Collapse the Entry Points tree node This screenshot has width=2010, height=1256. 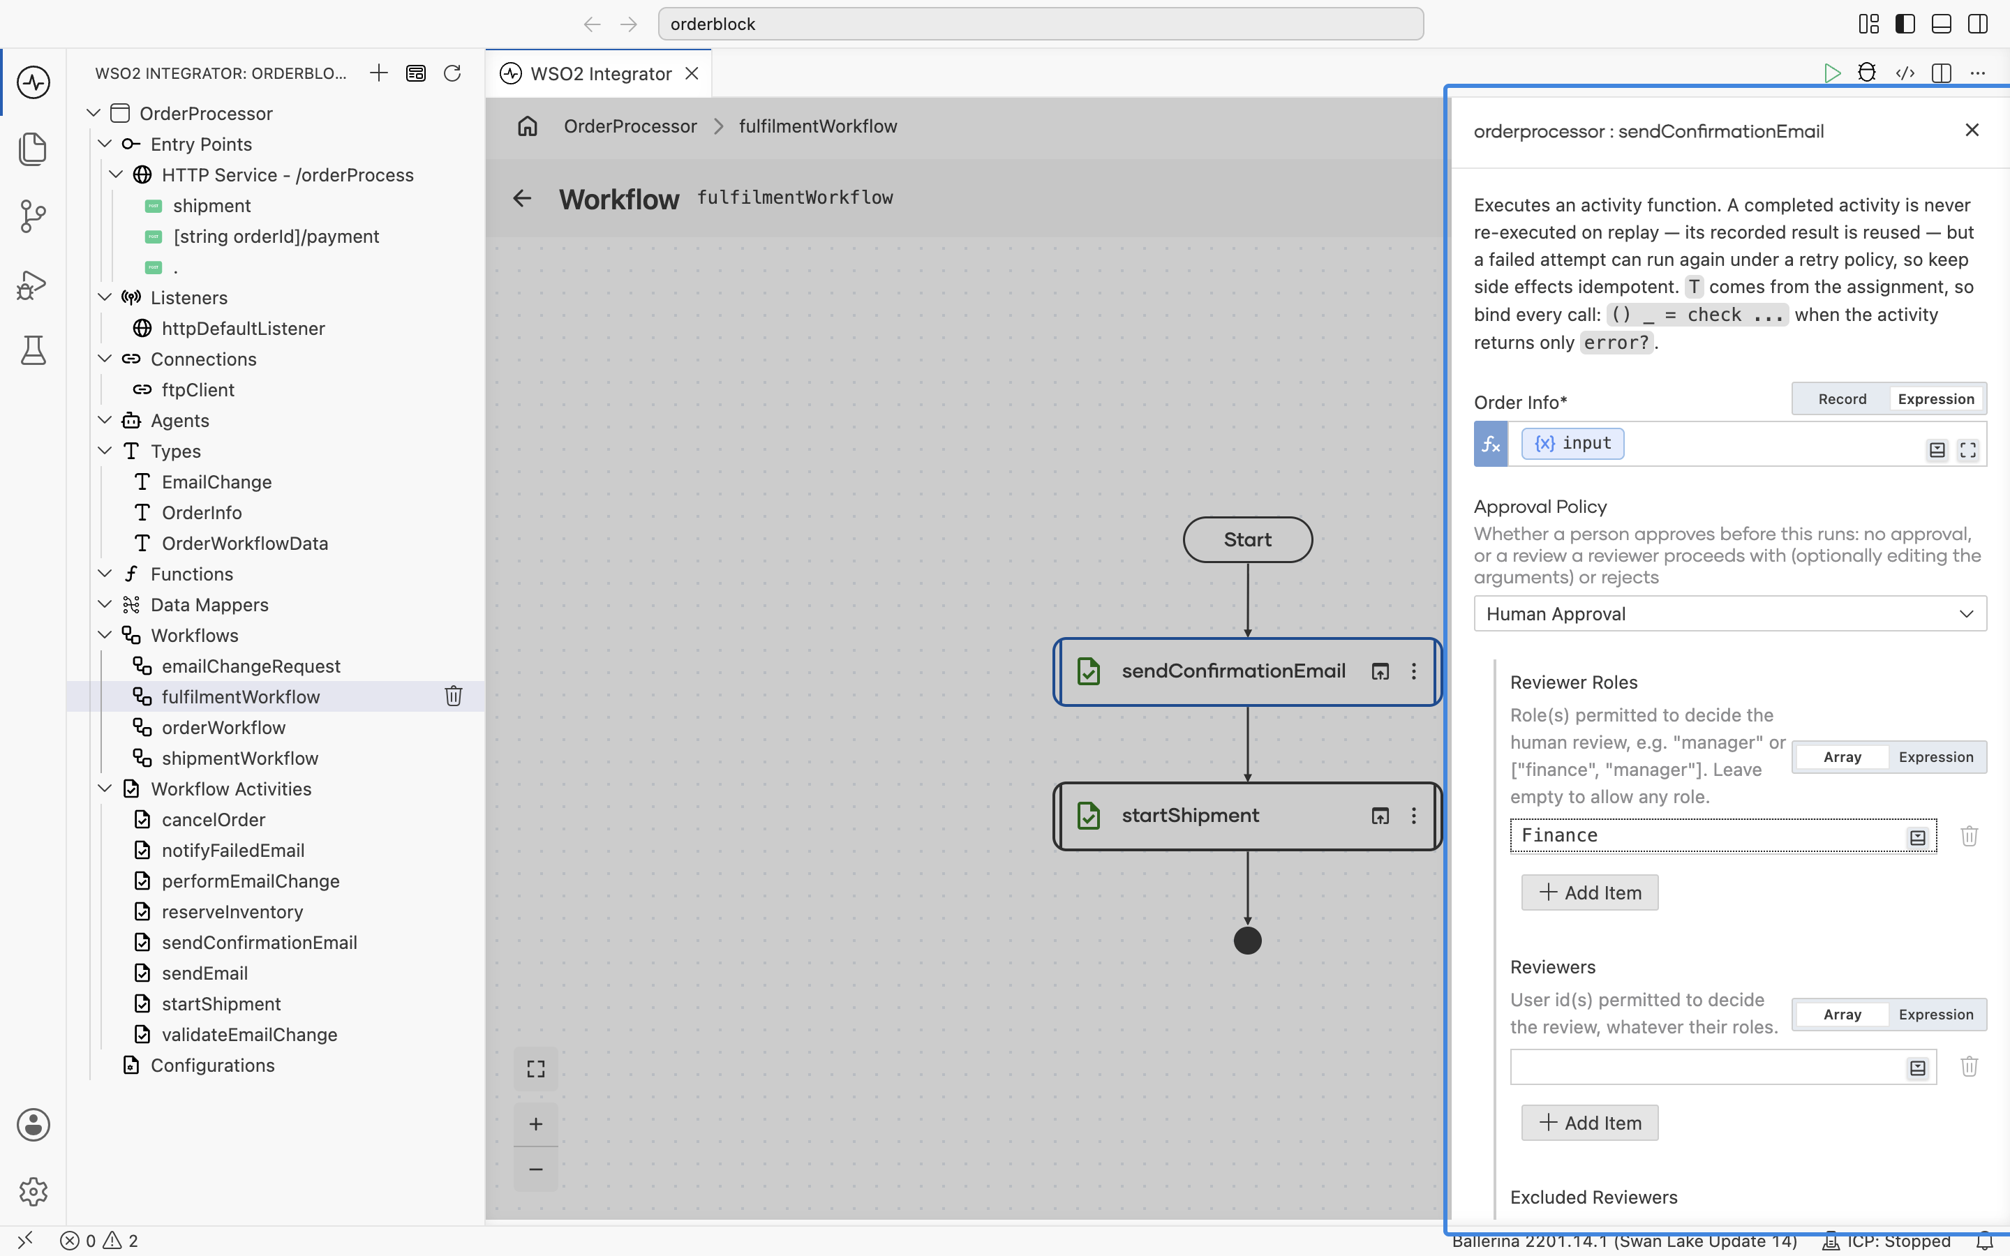(x=105, y=144)
